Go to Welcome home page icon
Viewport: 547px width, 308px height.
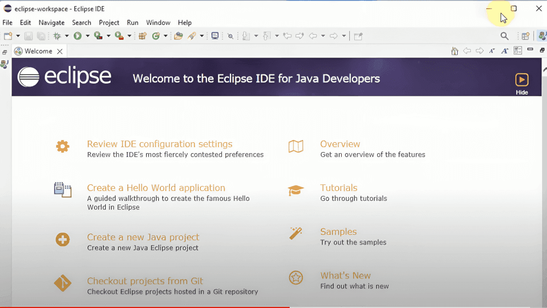454,51
